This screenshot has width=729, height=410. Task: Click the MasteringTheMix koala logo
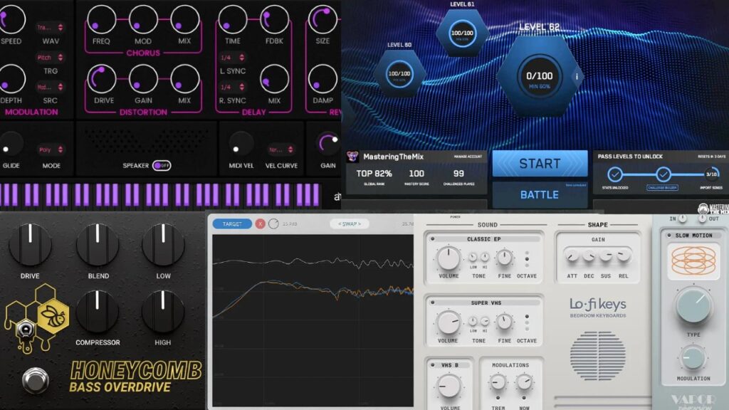click(353, 156)
